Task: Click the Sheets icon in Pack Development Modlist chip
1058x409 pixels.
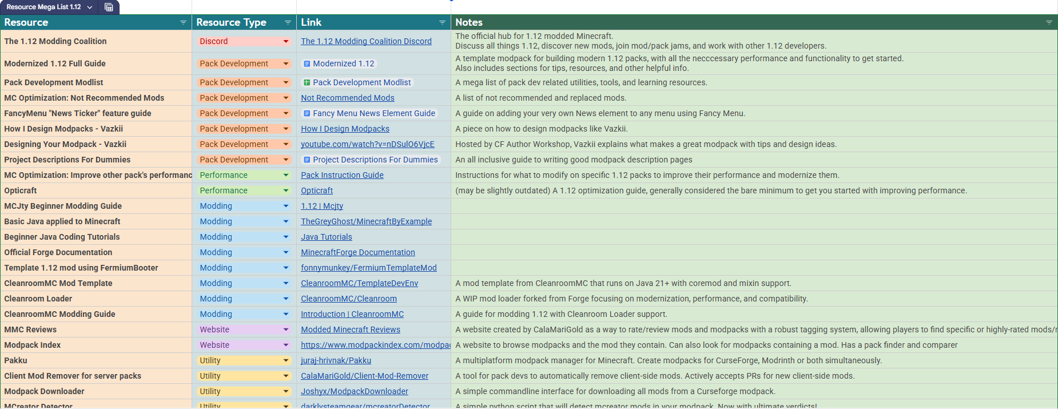Action: tap(307, 82)
